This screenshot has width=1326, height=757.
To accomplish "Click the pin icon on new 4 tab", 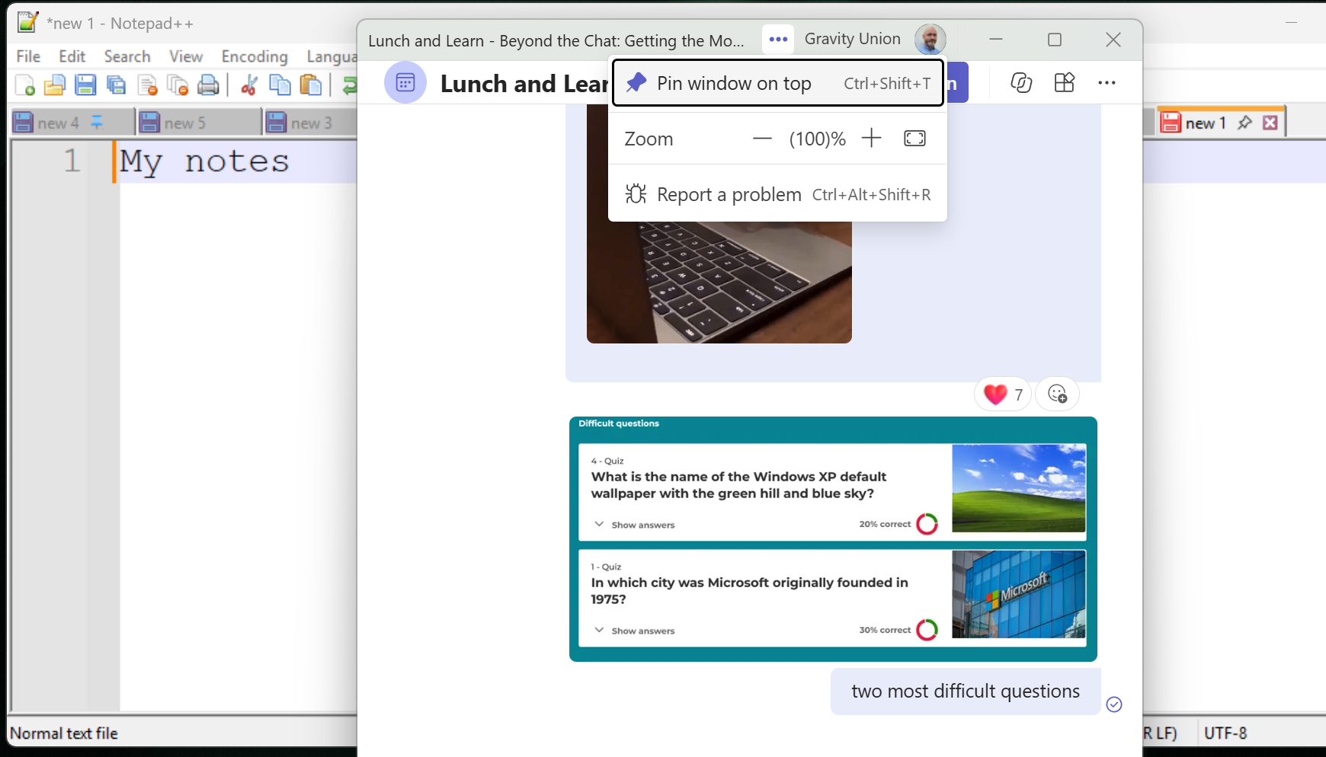I will (97, 122).
